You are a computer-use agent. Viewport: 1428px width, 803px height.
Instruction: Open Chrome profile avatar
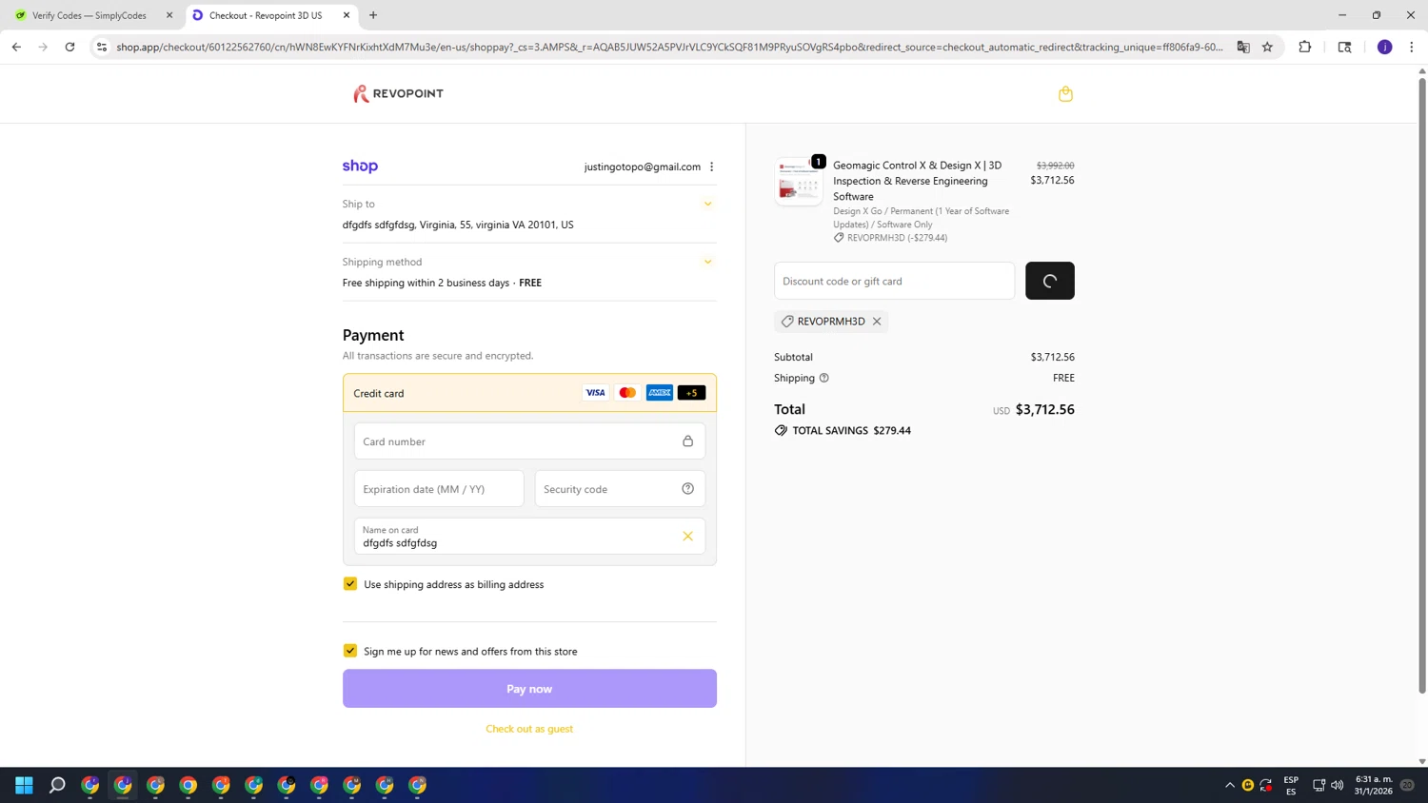point(1385,47)
